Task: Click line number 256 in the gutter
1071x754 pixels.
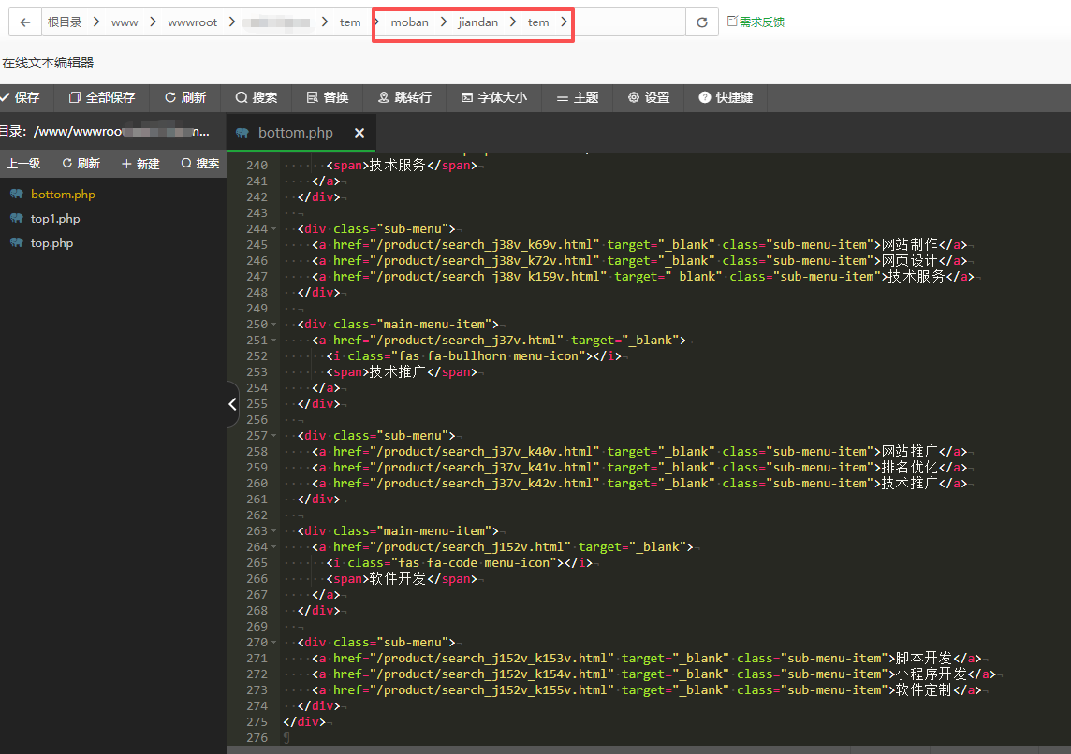Action: [257, 420]
